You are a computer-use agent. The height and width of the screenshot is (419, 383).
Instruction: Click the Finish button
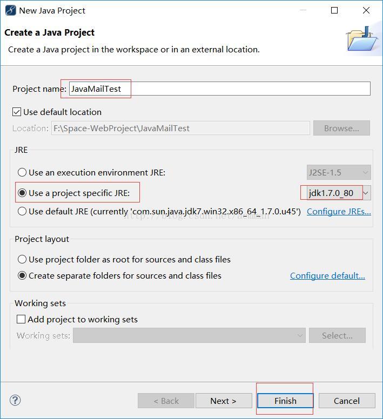pos(285,401)
